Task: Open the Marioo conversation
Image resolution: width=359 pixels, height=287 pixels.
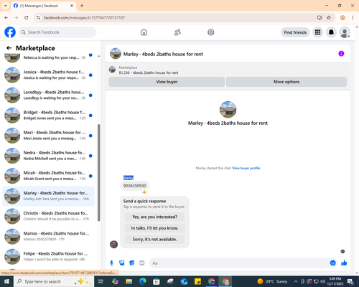Action: (48, 237)
